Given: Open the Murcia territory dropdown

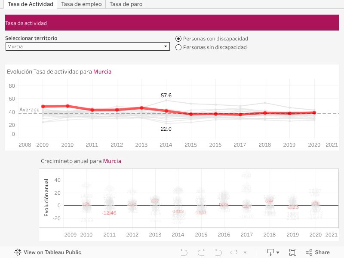Looking at the screenshot, I should [87, 46].
